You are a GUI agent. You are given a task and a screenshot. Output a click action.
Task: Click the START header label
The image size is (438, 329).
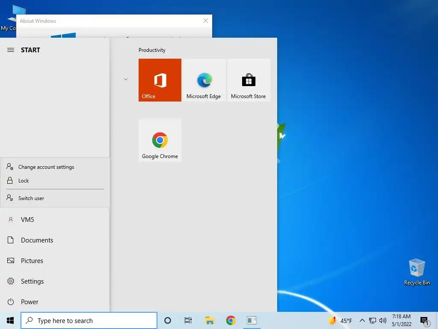click(x=30, y=50)
